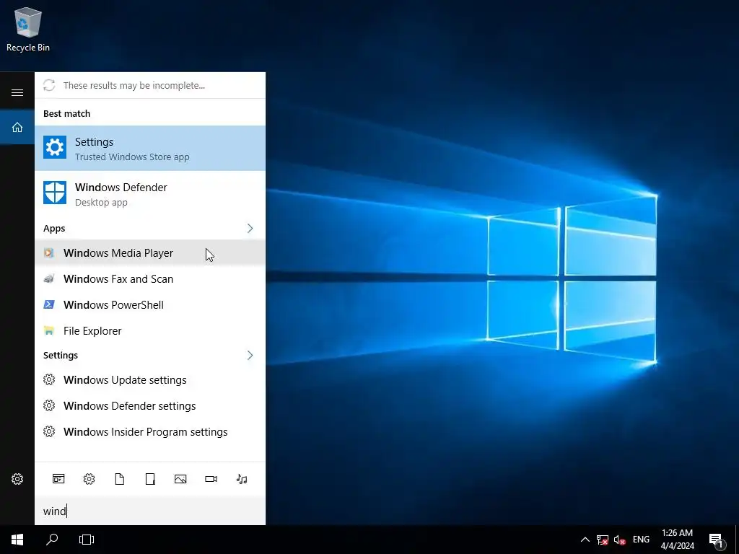Click the refresh icon beside incomplete results
Image resolution: width=739 pixels, height=554 pixels.
click(x=49, y=85)
